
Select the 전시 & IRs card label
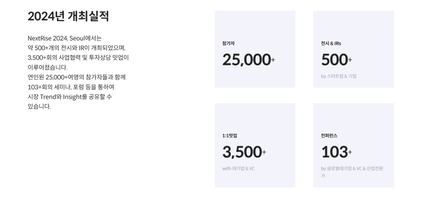[x=331, y=43]
